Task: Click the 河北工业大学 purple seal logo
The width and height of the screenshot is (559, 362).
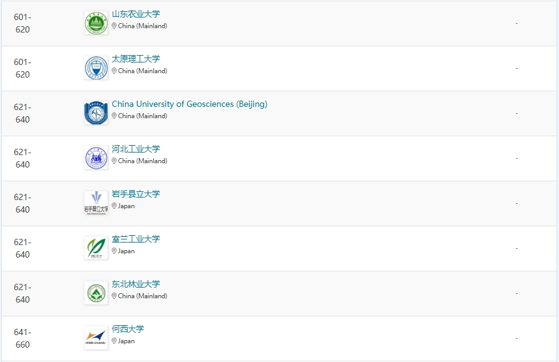Action: [96, 158]
